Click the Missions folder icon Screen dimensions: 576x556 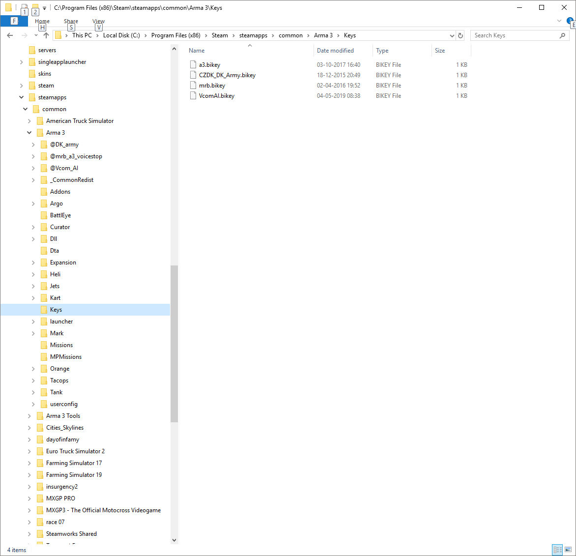[x=44, y=345]
